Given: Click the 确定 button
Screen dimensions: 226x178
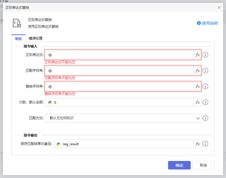Looking at the screenshot, I should pos(179,165).
